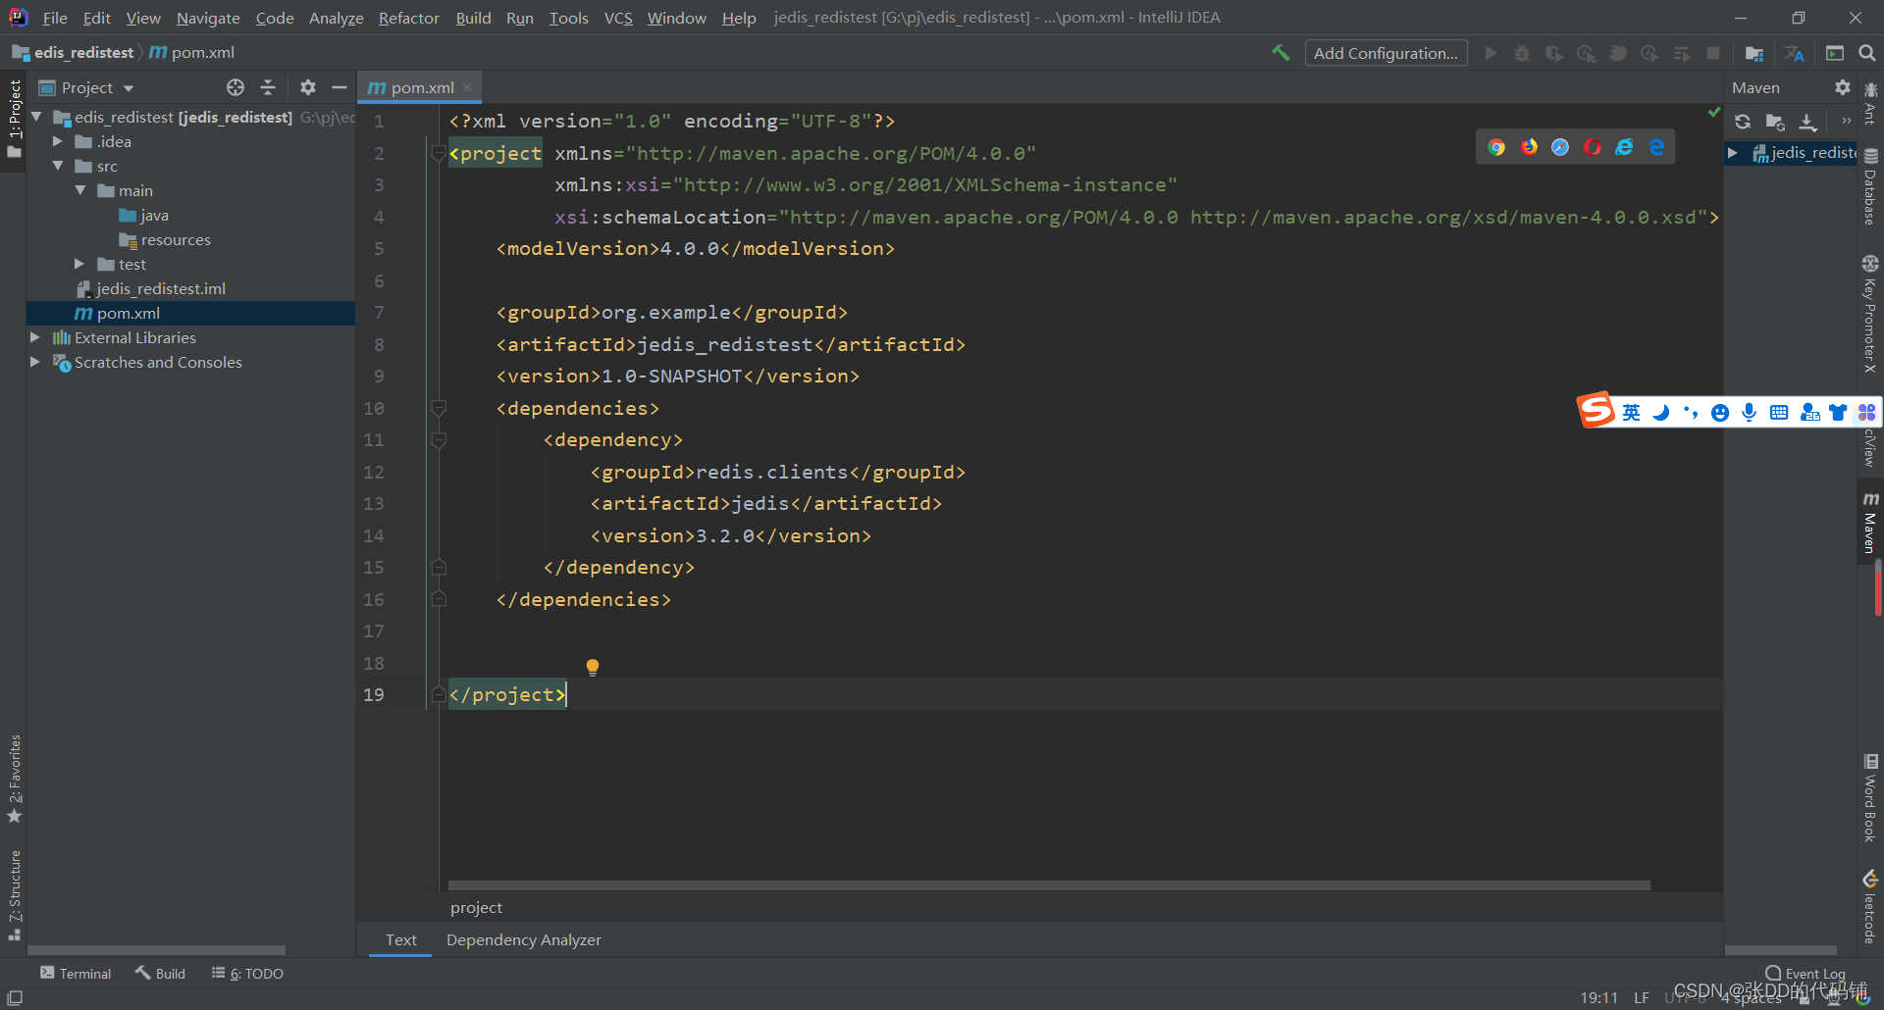Click the editor horizontal scrollbar
Image resolution: width=1884 pixels, height=1010 pixels.
point(1049,884)
